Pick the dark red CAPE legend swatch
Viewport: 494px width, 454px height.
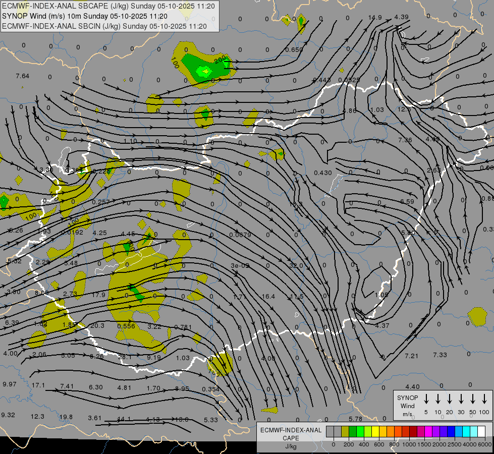pyautogui.click(x=413, y=432)
